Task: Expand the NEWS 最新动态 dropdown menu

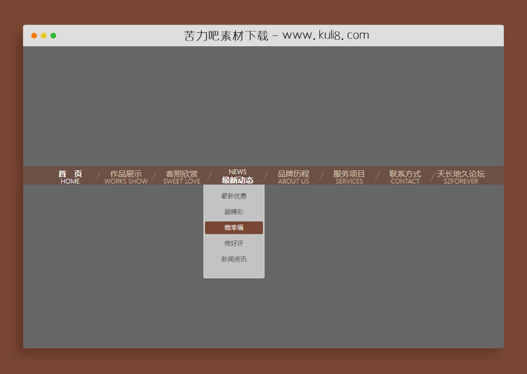Action: [237, 176]
